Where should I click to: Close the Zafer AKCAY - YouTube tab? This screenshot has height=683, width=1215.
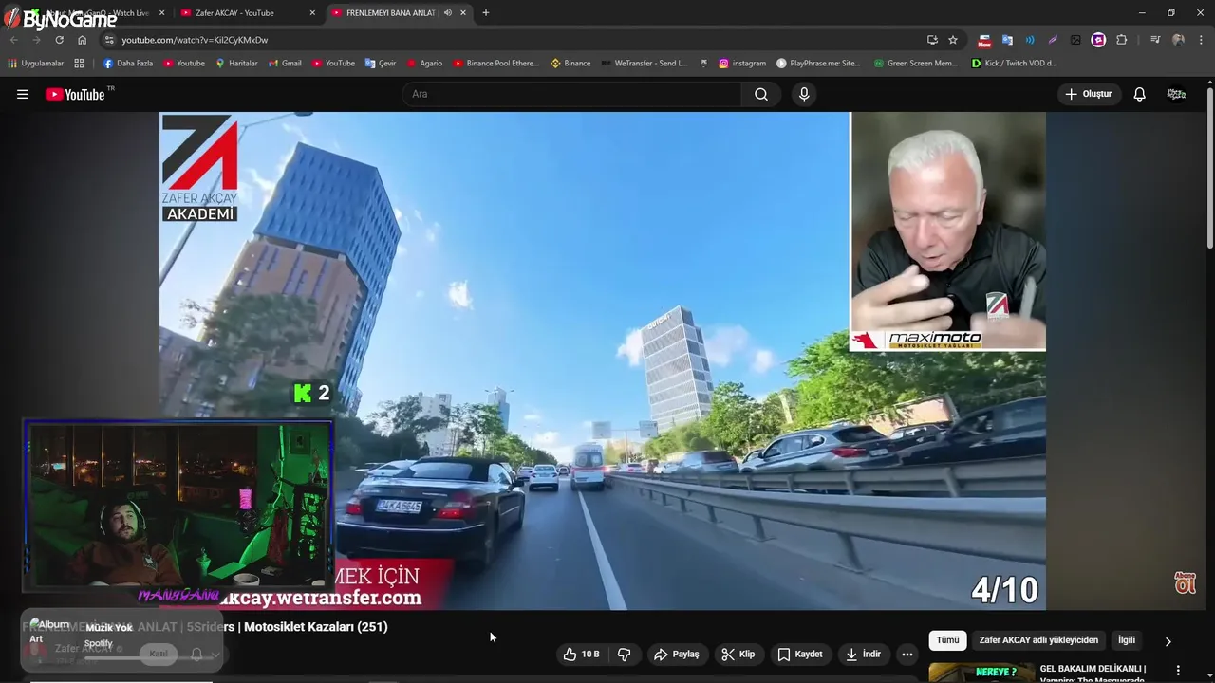click(312, 13)
